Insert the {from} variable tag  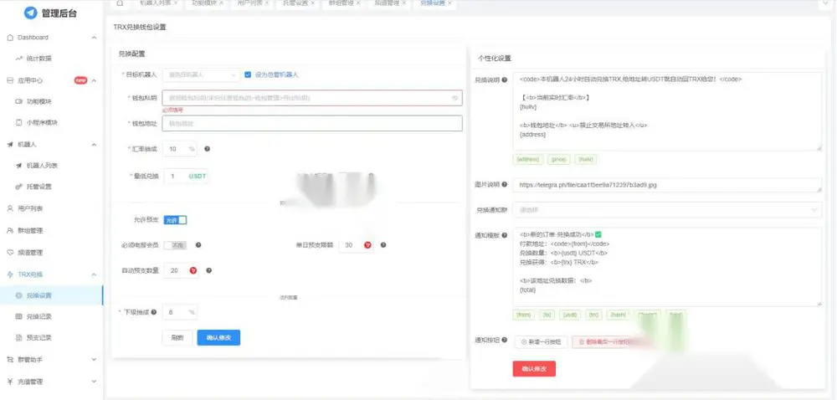(x=524, y=315)
